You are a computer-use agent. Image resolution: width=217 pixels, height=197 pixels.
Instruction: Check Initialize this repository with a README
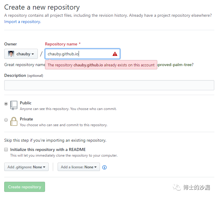[x=6, y=149]
